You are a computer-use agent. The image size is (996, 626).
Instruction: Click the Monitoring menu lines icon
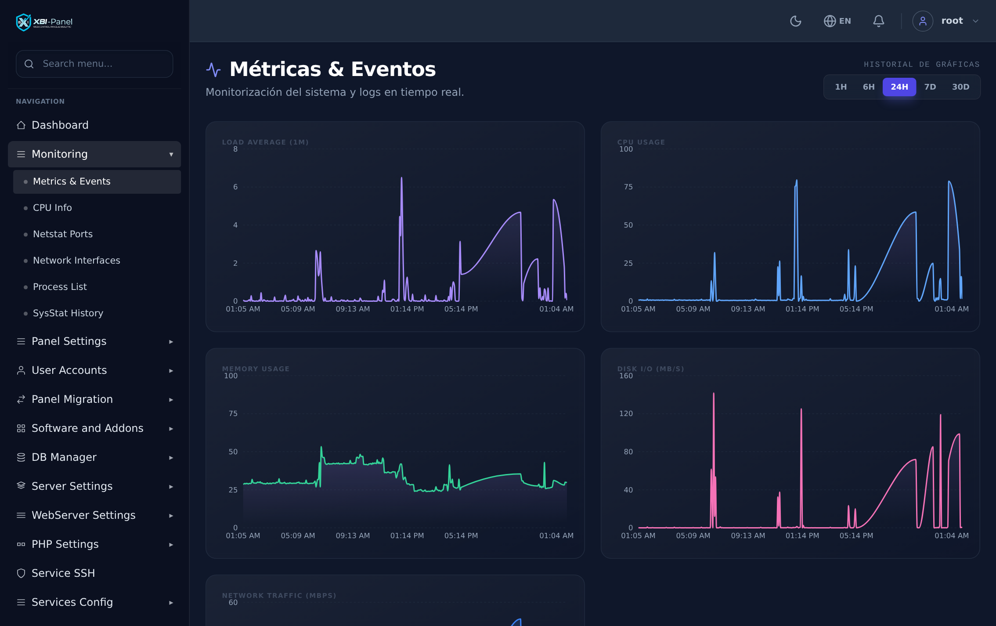coord(21,154)
